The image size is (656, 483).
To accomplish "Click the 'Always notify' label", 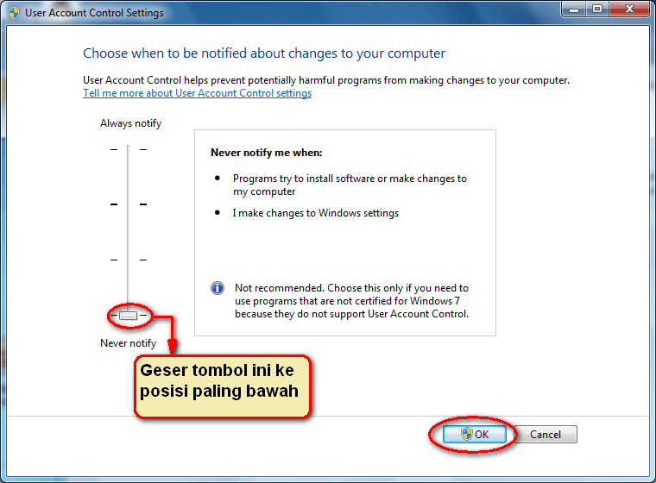I will point(130,123).
